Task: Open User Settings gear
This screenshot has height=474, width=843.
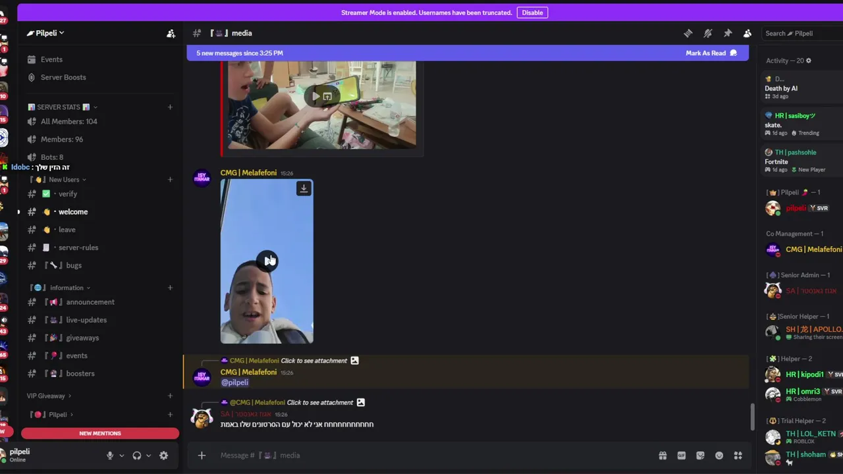Action: [164, 455]
